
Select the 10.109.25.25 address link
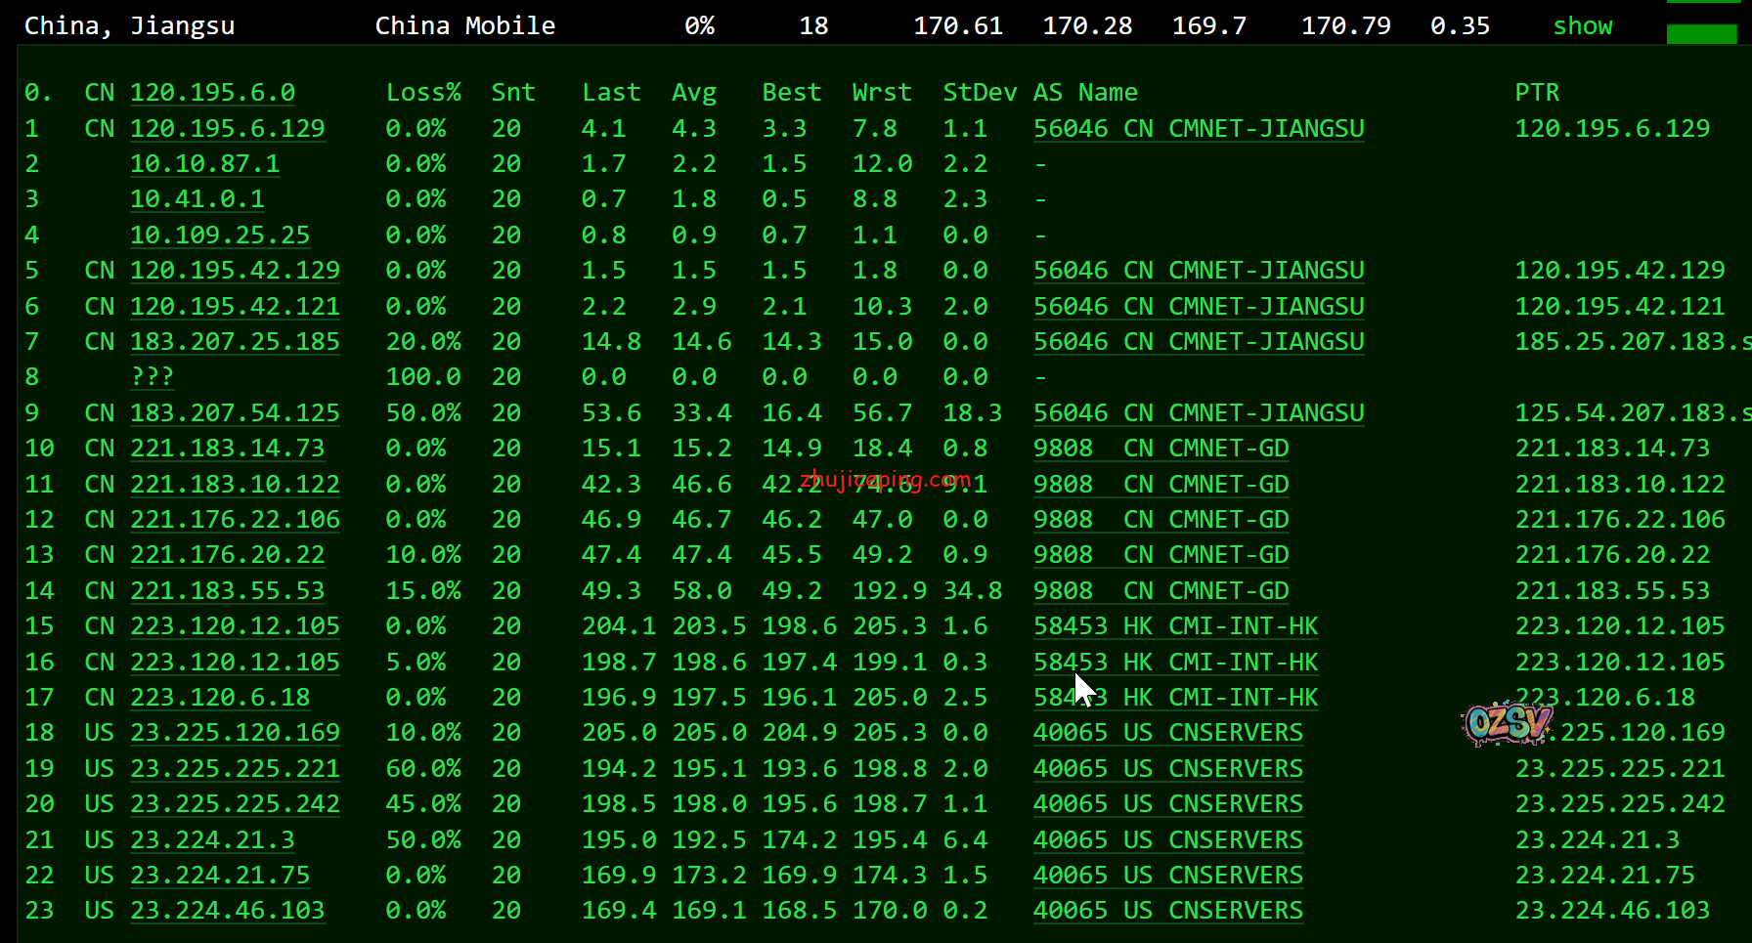pos(219,236)
